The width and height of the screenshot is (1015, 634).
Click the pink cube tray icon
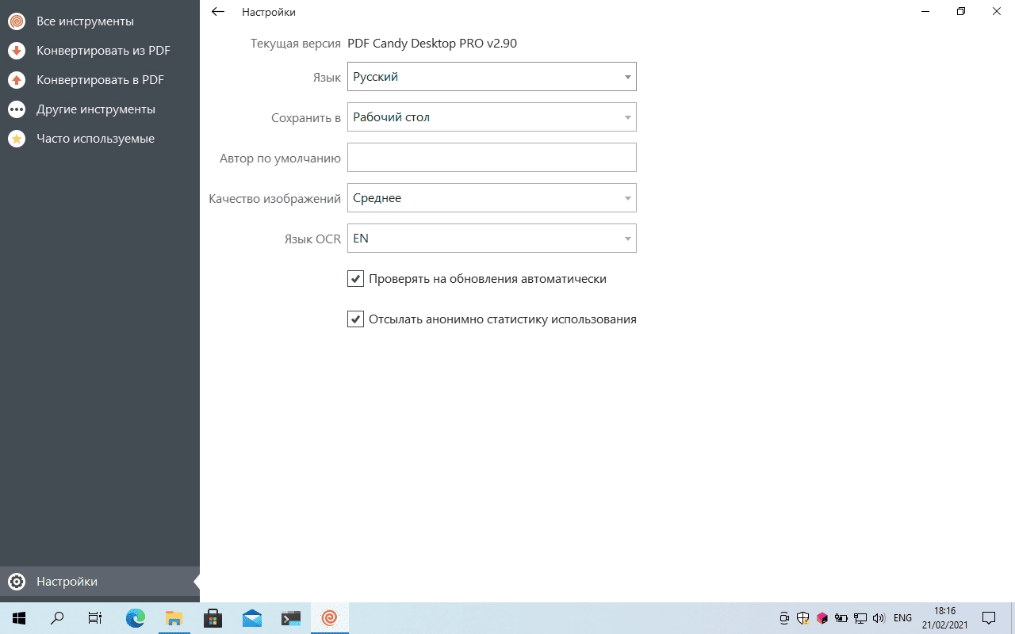tap(822, 618)
